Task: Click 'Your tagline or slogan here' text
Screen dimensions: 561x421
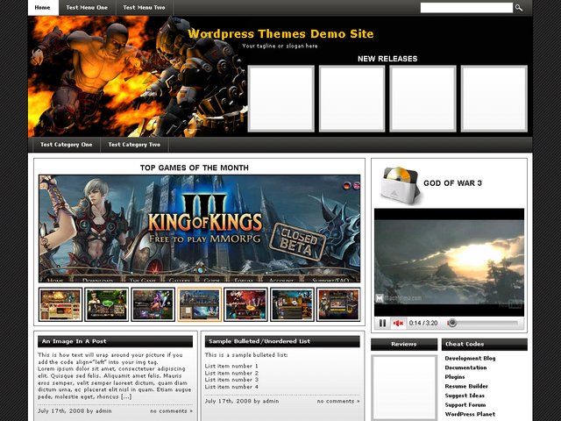Action: pyautogui.click(x=280, y=46)
